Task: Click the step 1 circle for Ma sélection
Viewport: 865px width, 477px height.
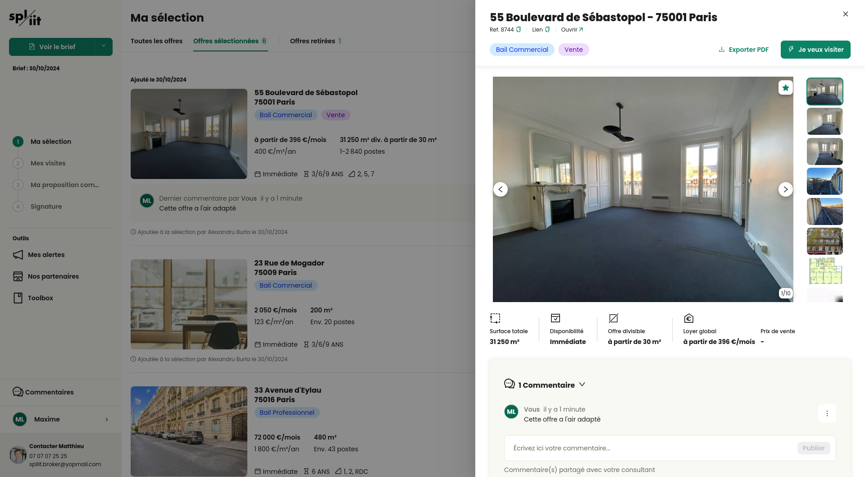Action: 18,142
